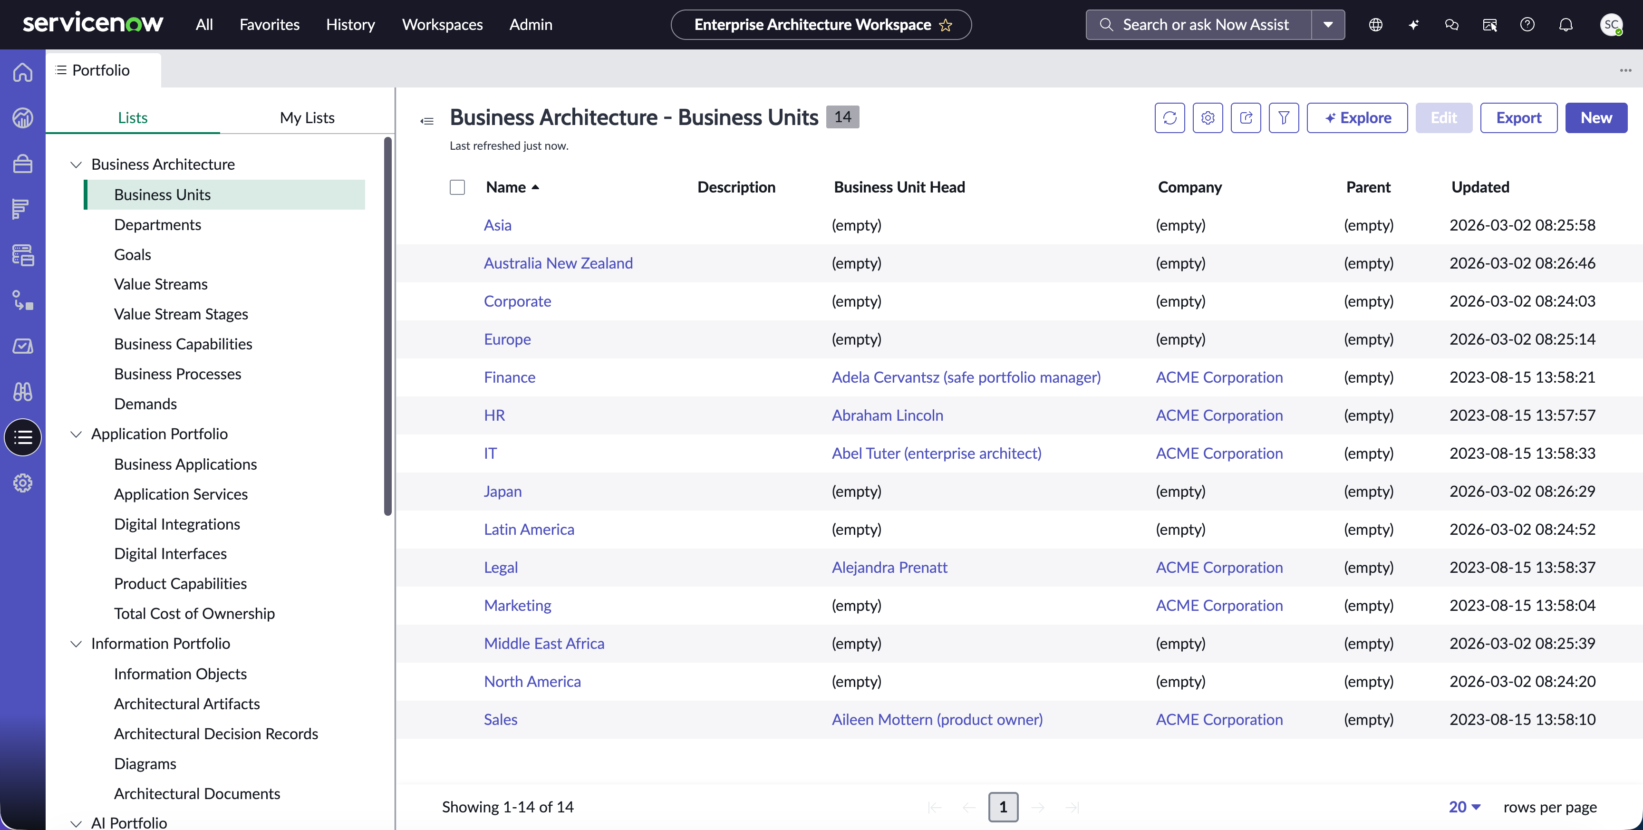Screen dimensions: 1643x830
Task: Open the Admin menu
Action: [531, 24]
